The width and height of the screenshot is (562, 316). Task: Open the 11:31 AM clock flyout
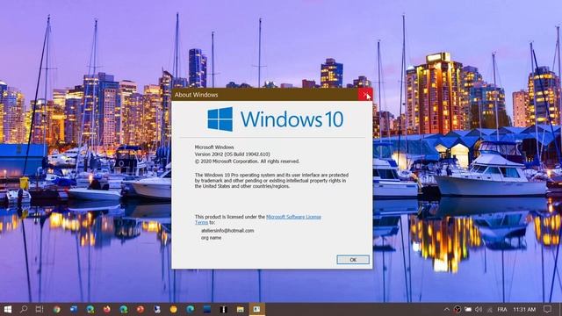(524, 309)
